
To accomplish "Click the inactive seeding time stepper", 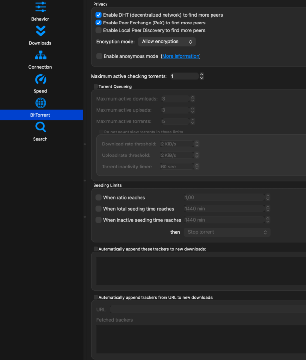I will point(268,220).
